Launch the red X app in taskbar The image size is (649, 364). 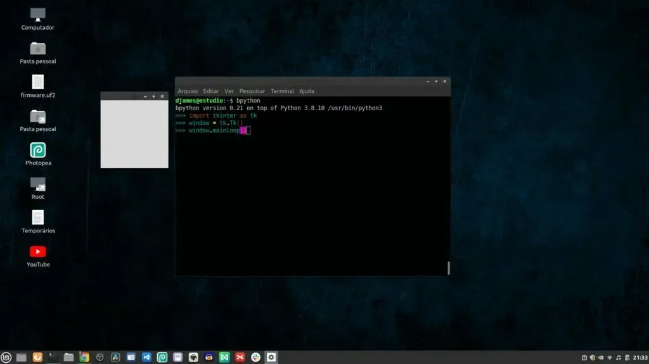coord(240,358)
